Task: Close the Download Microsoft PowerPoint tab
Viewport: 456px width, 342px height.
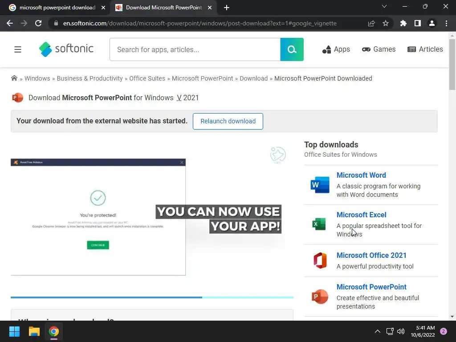Action: 210,8
